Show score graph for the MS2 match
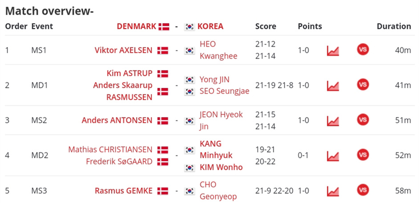 333,121
